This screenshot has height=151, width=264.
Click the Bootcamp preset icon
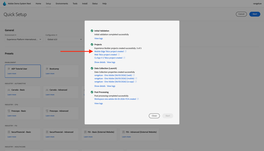47,69
